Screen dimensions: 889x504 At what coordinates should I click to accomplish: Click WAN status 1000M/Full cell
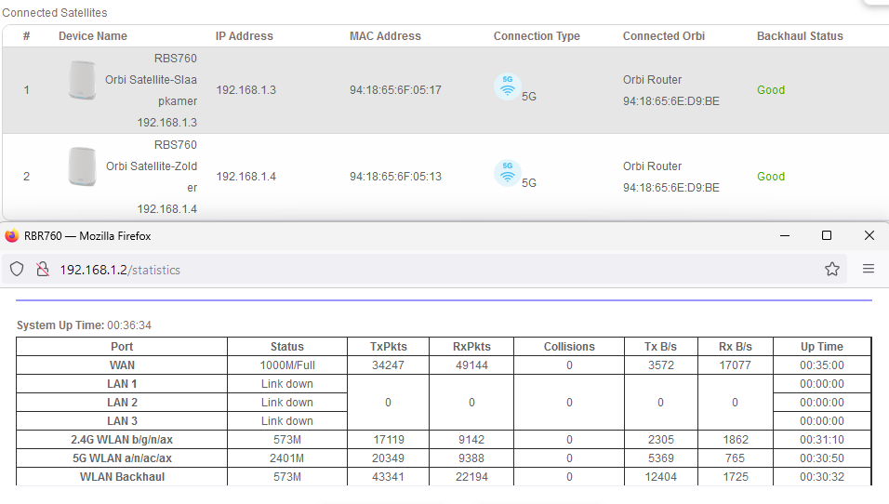[x=287, y=365]
